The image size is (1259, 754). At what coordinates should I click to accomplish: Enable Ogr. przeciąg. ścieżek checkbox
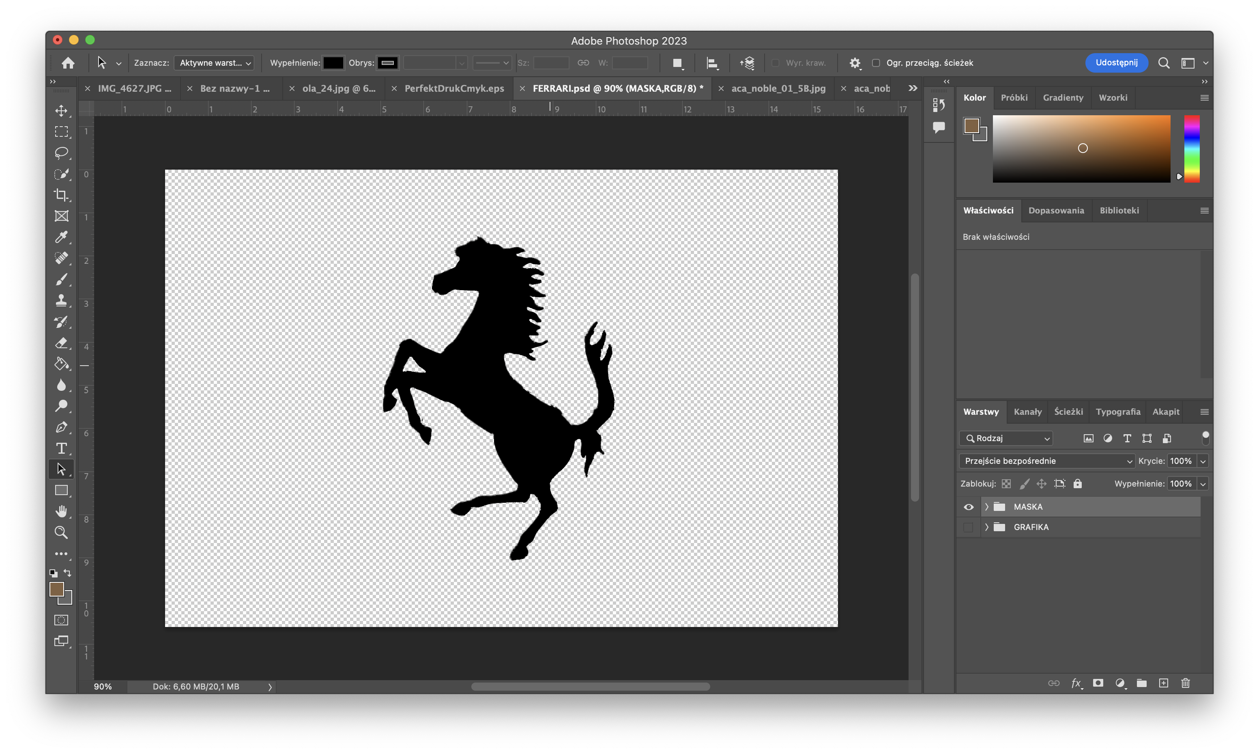(876, 63)
